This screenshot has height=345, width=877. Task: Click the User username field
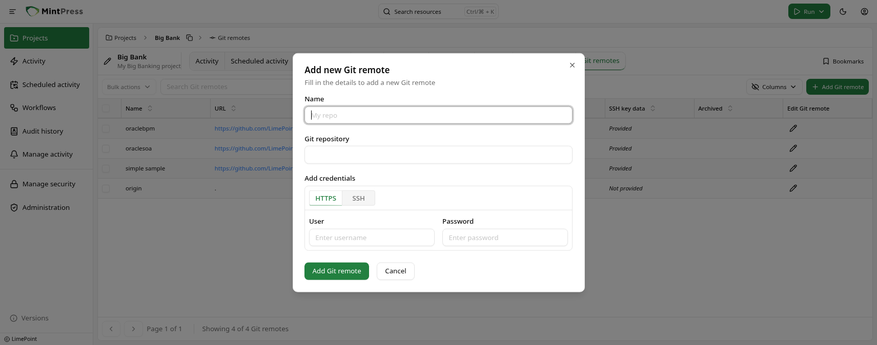pyautogui.click(x=372, y=238)
